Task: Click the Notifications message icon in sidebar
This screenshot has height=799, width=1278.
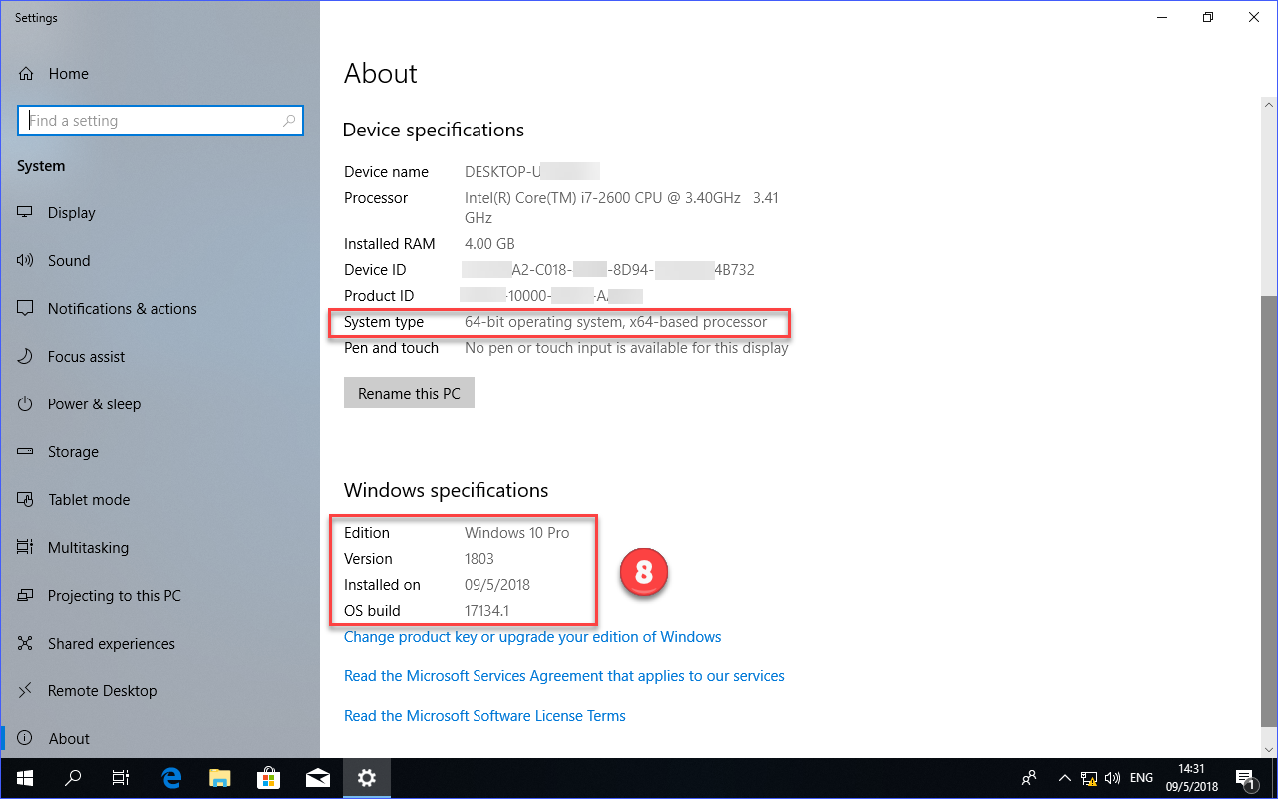Action: coord(26,309)
